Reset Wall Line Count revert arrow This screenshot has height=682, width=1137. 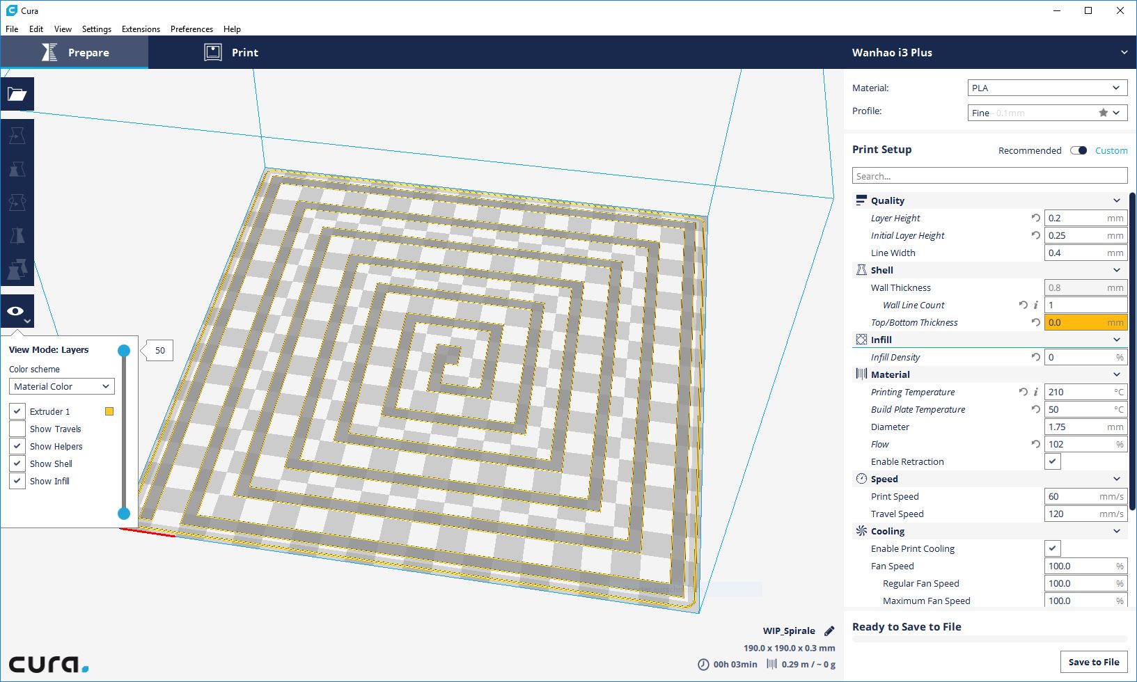(1023, 305)
